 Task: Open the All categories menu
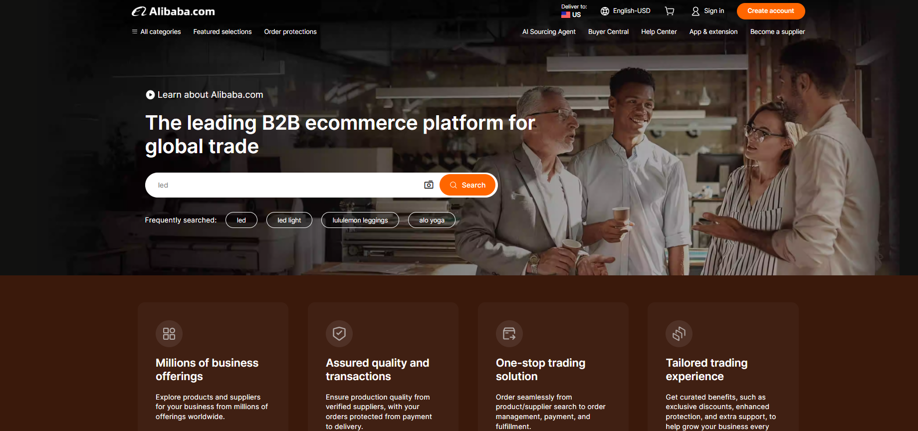pos(156,31)
